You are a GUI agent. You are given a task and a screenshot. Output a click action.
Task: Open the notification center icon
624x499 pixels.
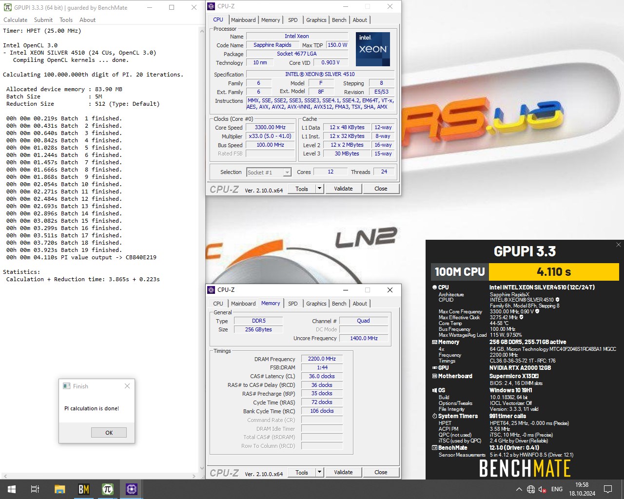point(608,489)
